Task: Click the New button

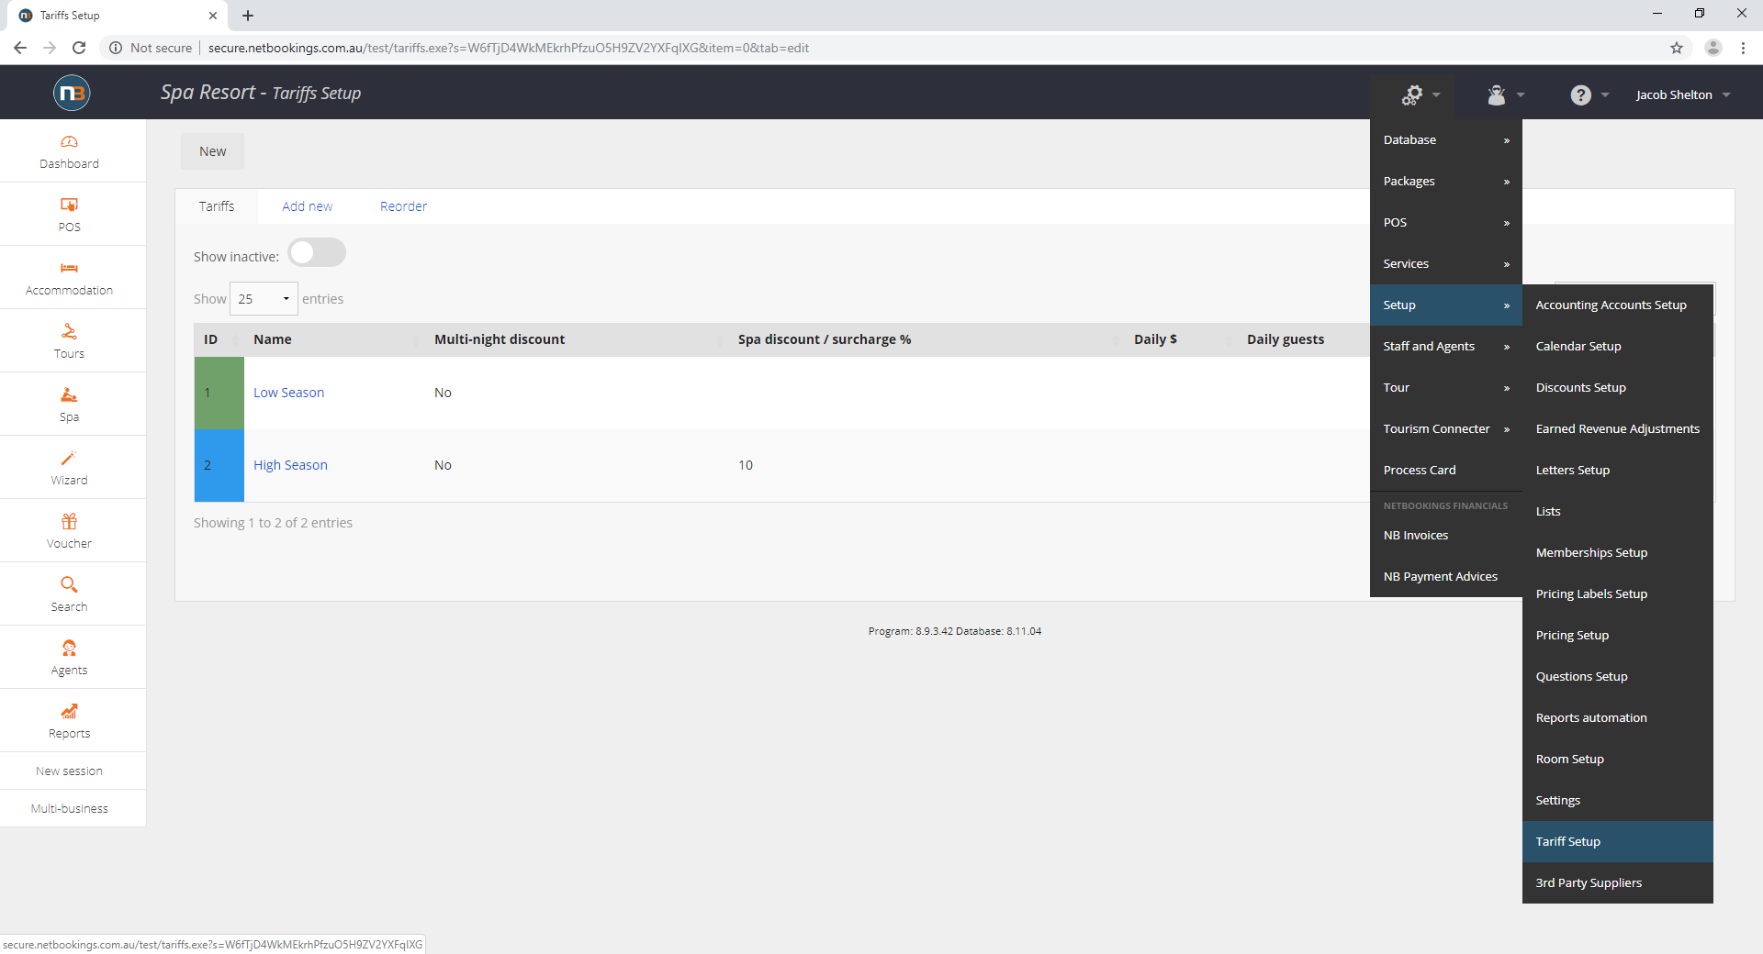Action: click(212, 151)
